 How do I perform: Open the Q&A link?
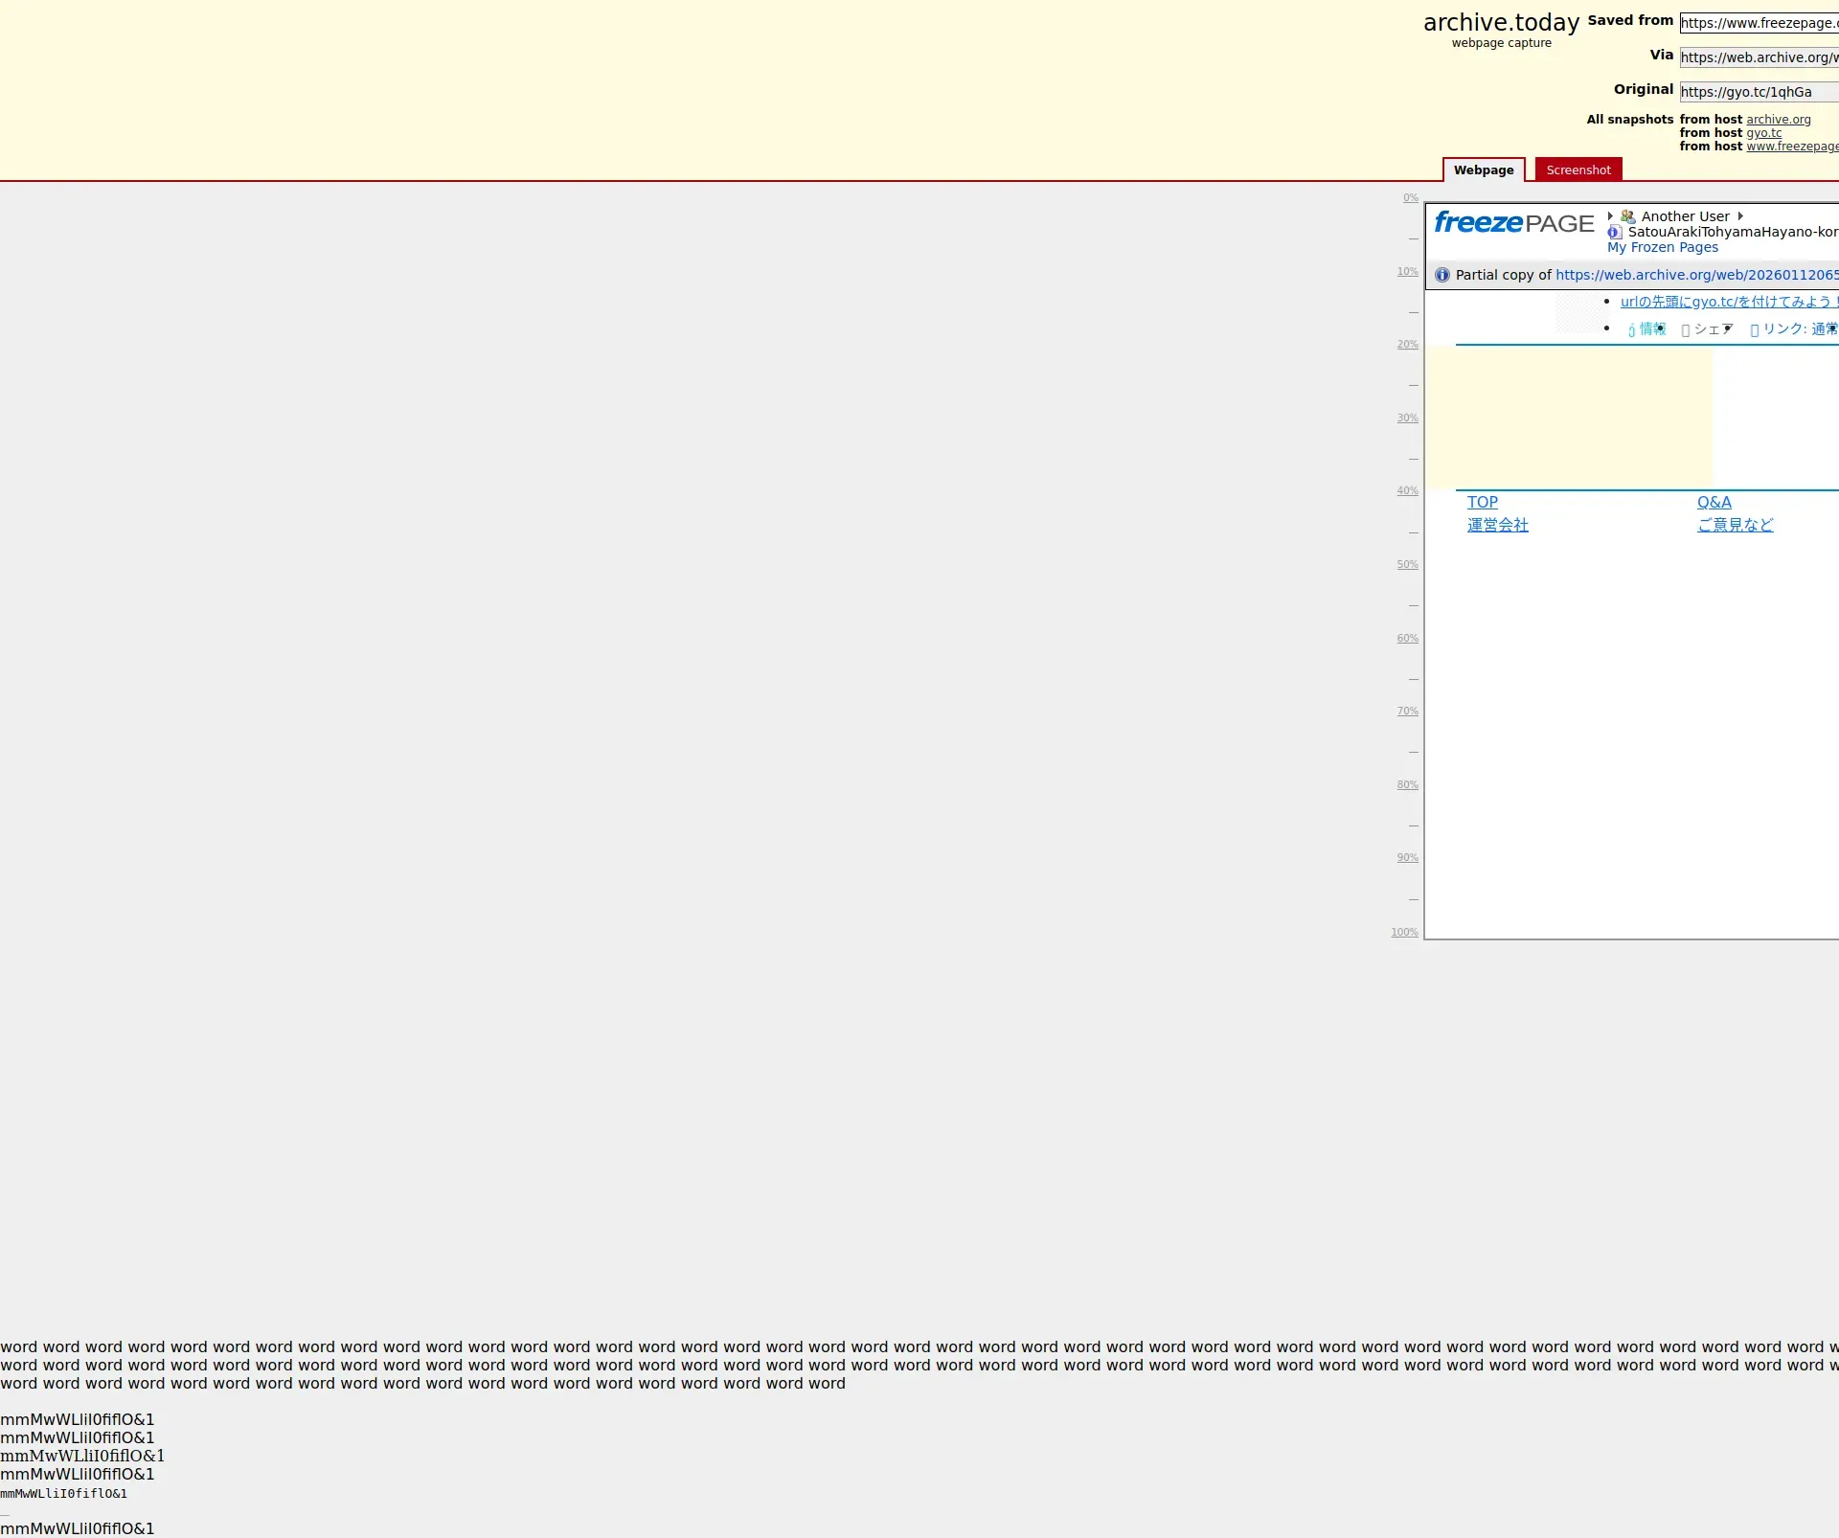pos(1714,502)
